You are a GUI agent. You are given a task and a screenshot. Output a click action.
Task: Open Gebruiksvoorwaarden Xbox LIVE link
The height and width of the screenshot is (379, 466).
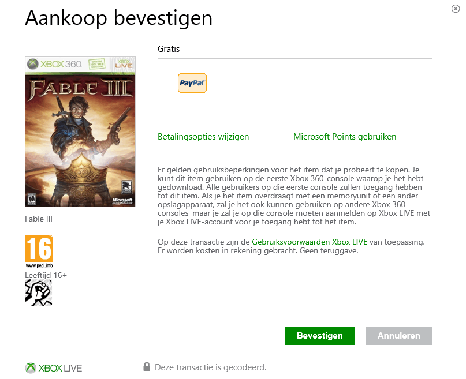tap(310, 242)
